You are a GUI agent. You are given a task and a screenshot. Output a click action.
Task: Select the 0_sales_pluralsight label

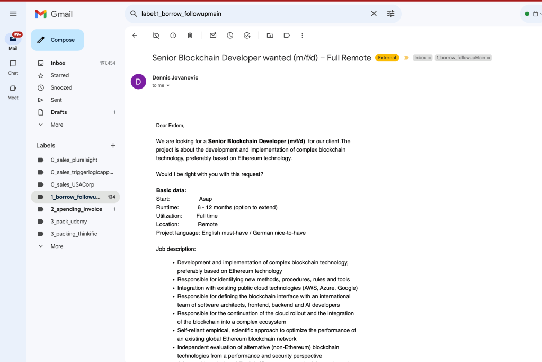coord(75,160)
